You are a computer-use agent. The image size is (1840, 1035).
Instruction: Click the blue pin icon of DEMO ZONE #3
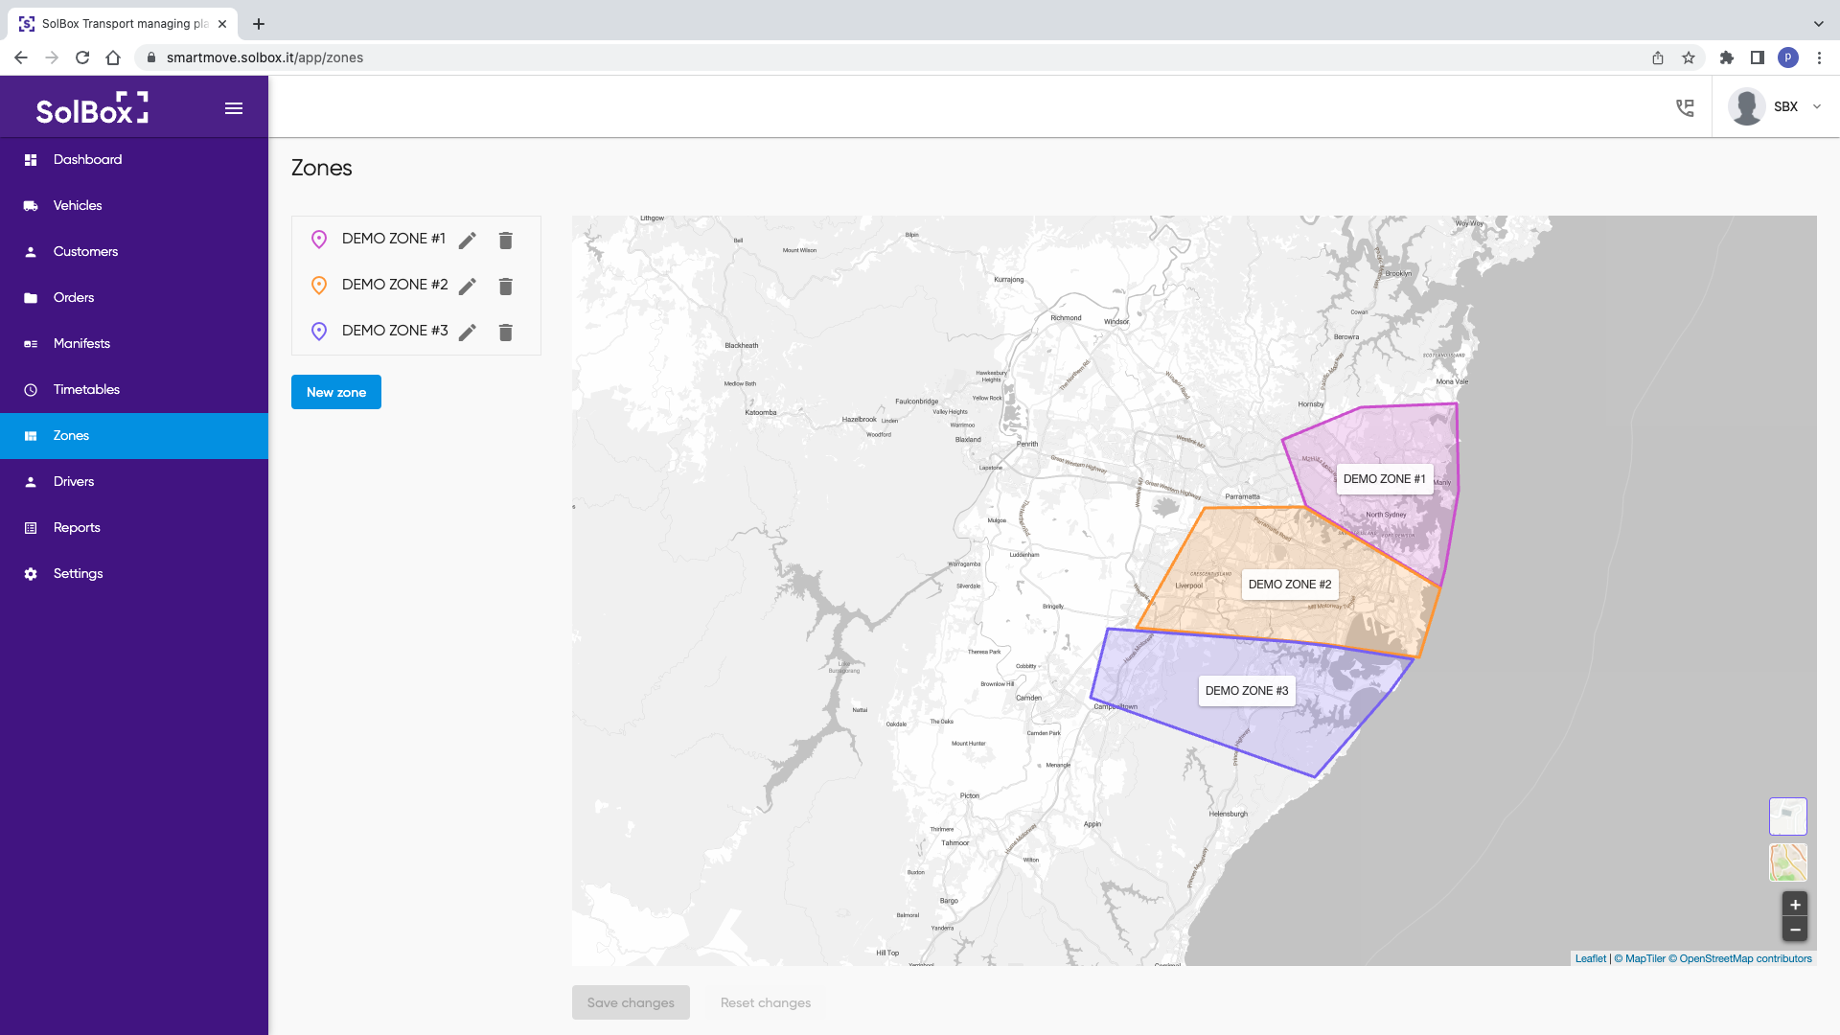319,332
